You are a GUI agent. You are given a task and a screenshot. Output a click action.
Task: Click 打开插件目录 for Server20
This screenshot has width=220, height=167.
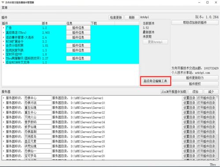point(206,156)
